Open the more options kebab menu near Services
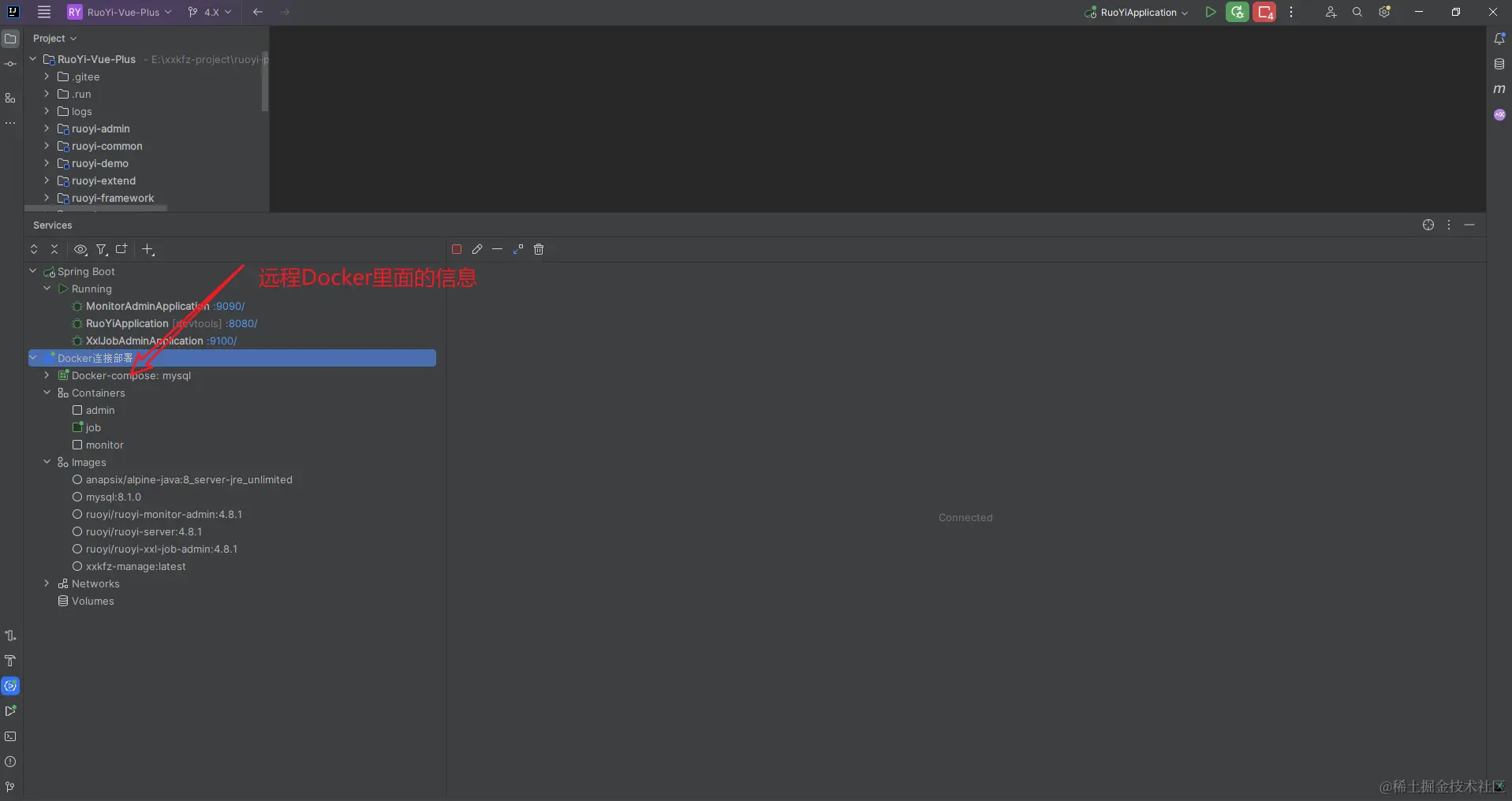 pos(1449,225)
